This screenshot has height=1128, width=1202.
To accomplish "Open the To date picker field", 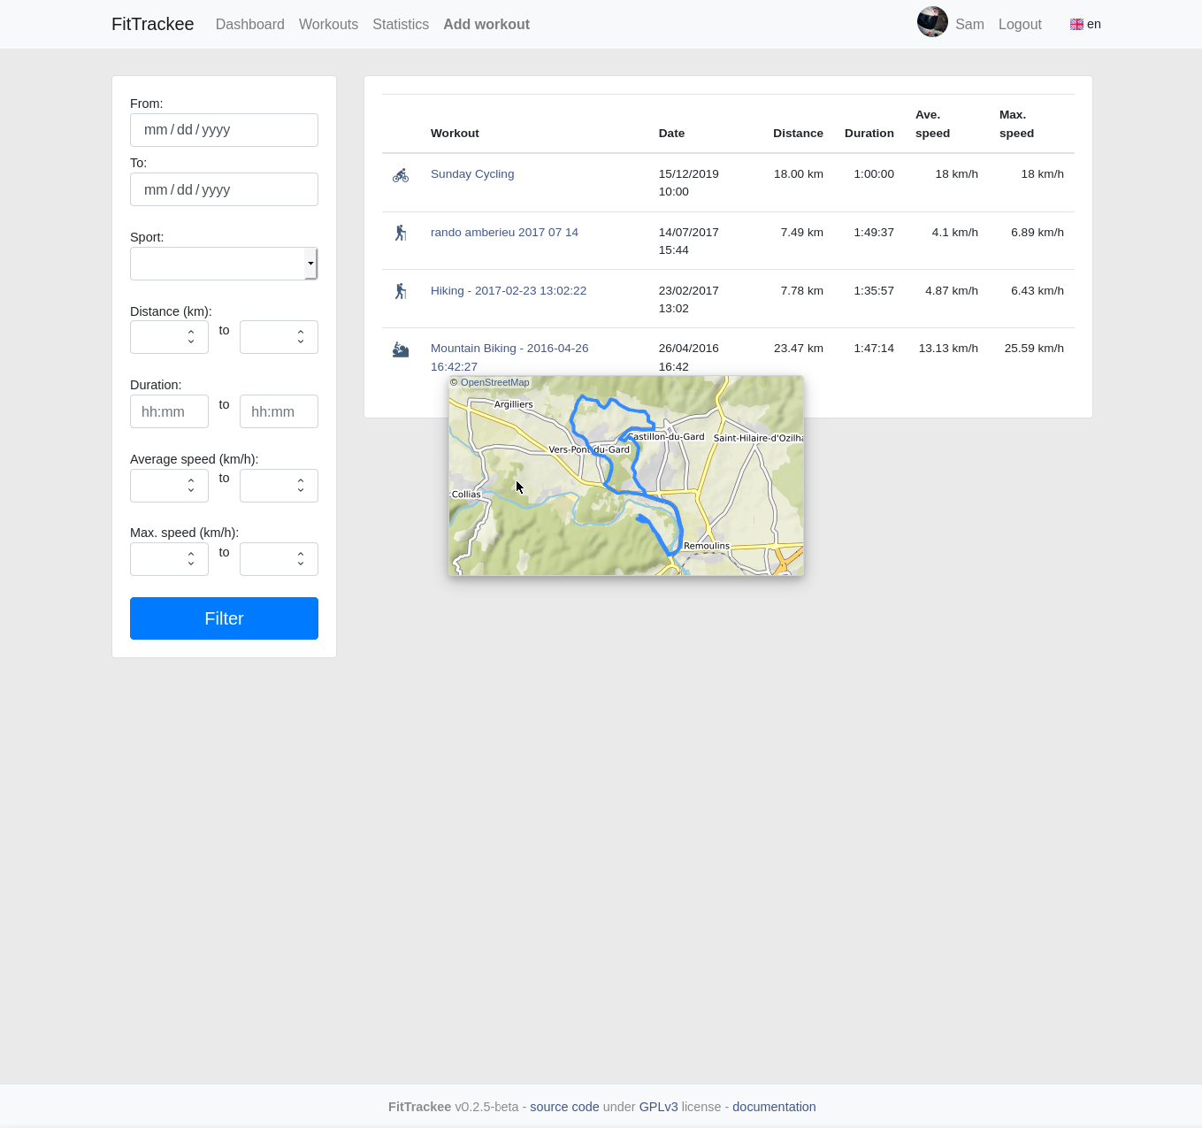I will tap(224, 189).
